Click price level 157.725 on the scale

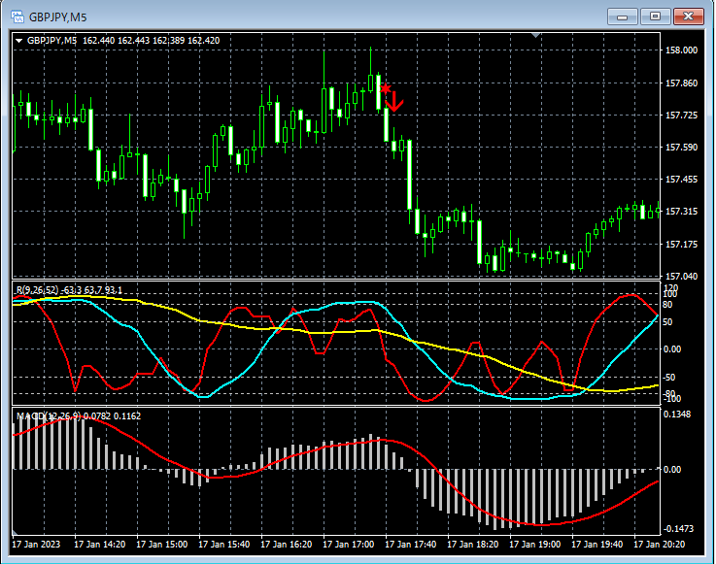681,116
